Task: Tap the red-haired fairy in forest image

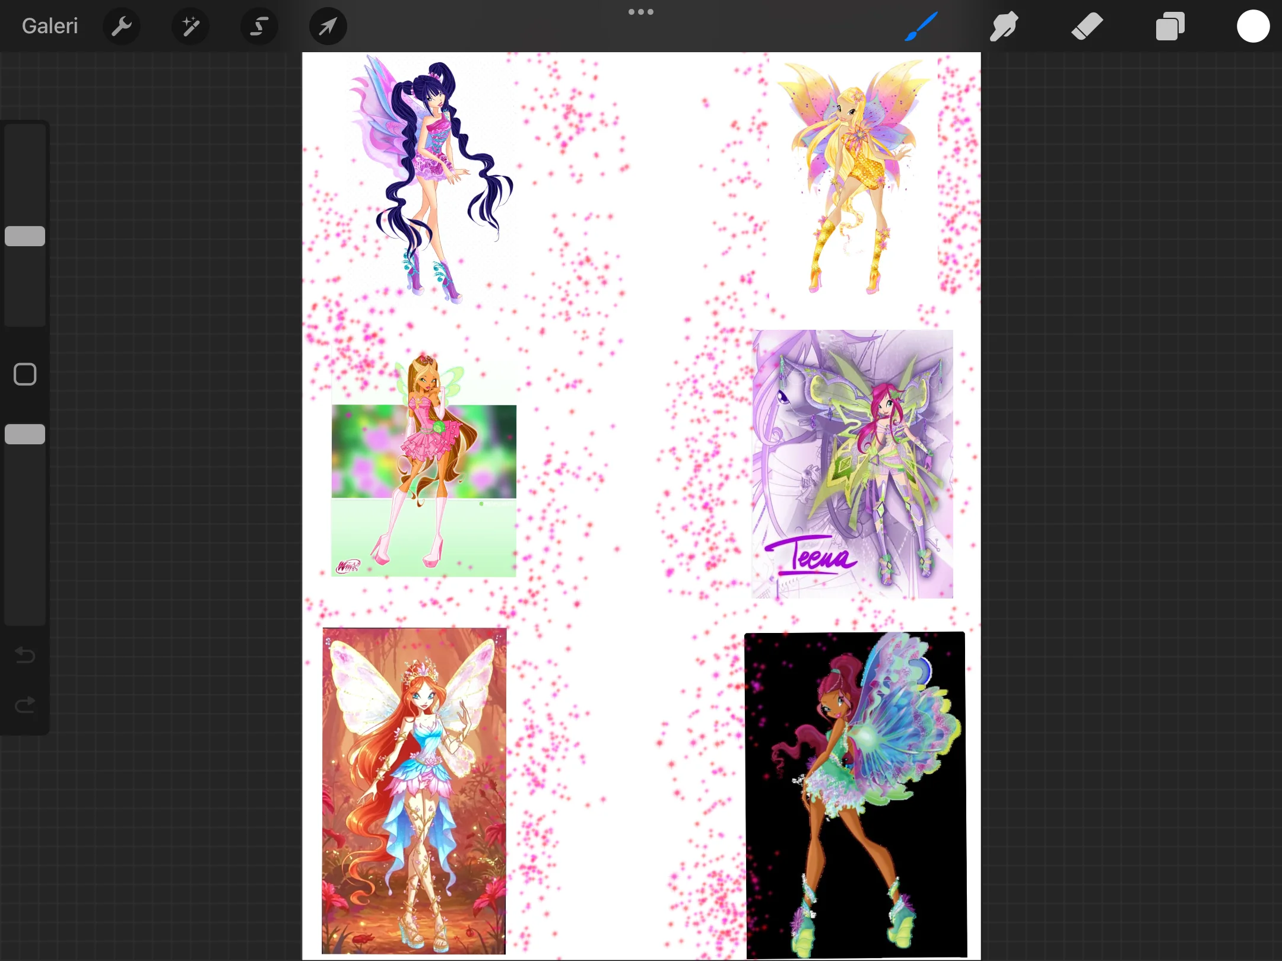Action: click(x=414, y=791)
